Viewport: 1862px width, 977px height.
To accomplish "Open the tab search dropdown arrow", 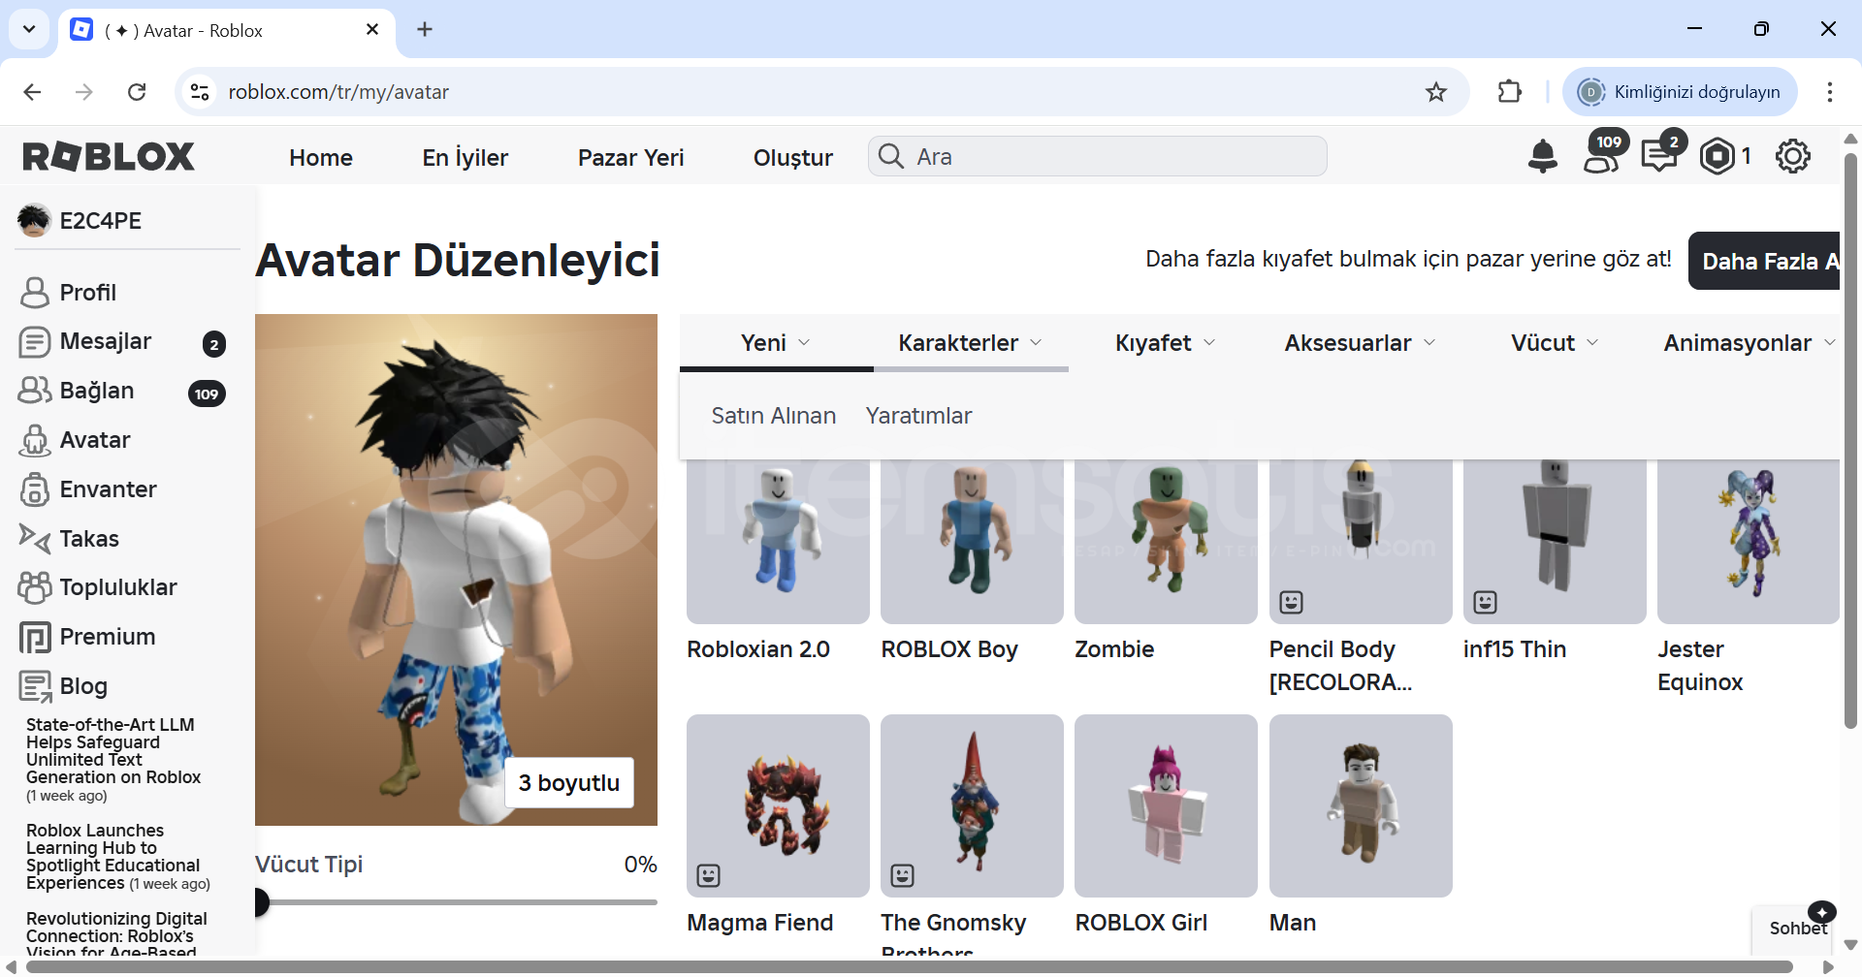I will click(29, 29).
